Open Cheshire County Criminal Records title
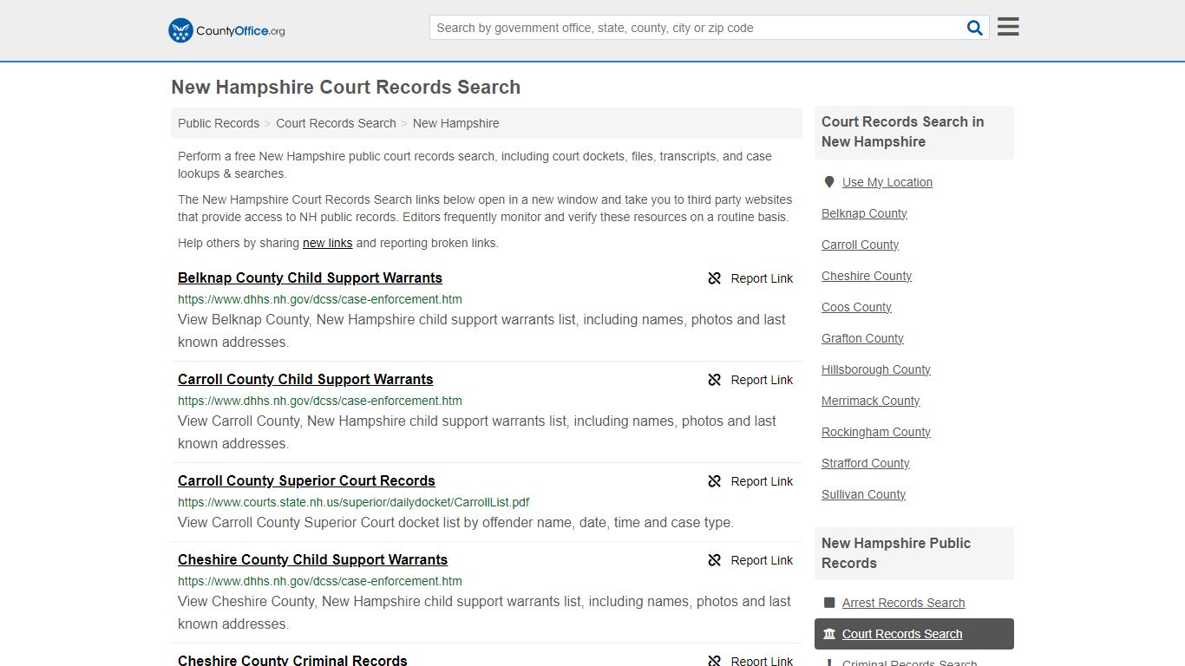 coord(292,660)
